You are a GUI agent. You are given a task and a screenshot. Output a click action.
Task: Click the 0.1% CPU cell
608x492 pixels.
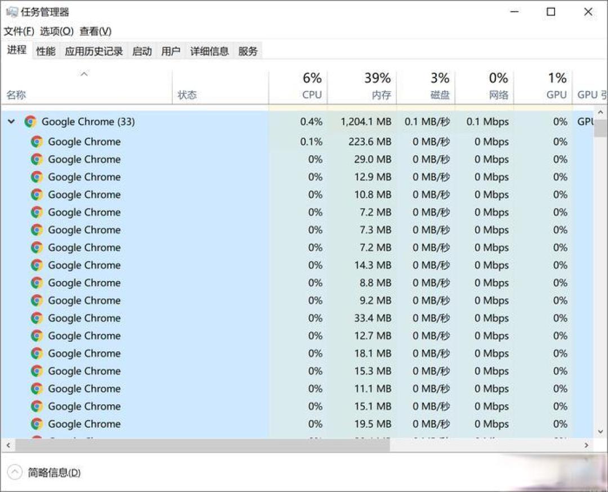(311, 142)
